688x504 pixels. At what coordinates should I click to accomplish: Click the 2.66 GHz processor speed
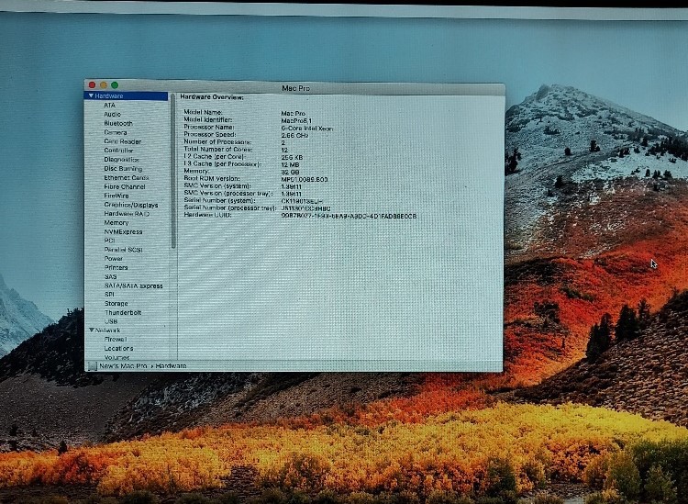(294, 135)
